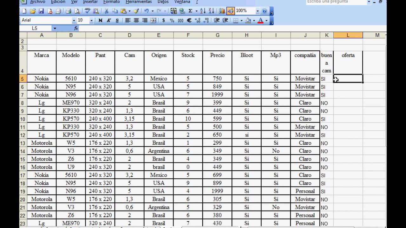This screenshot has height=228, width=406.
Task: Click the cell '1999' in row 7
Action: (217, 95)
